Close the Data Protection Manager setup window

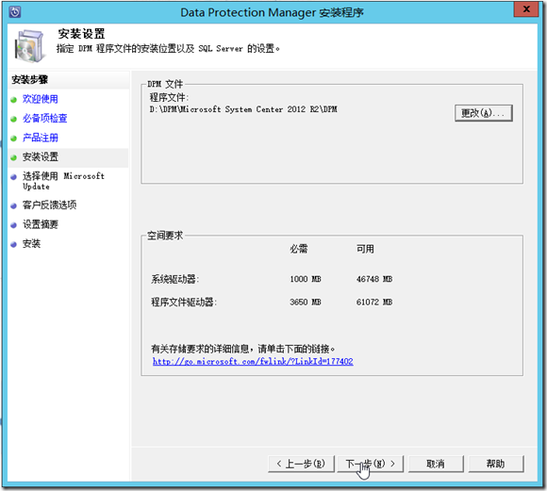pos(526,9)
